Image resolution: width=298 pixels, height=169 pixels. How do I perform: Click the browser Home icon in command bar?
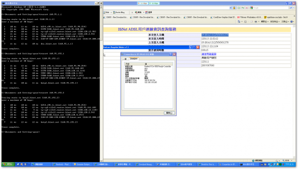point(239,22)
